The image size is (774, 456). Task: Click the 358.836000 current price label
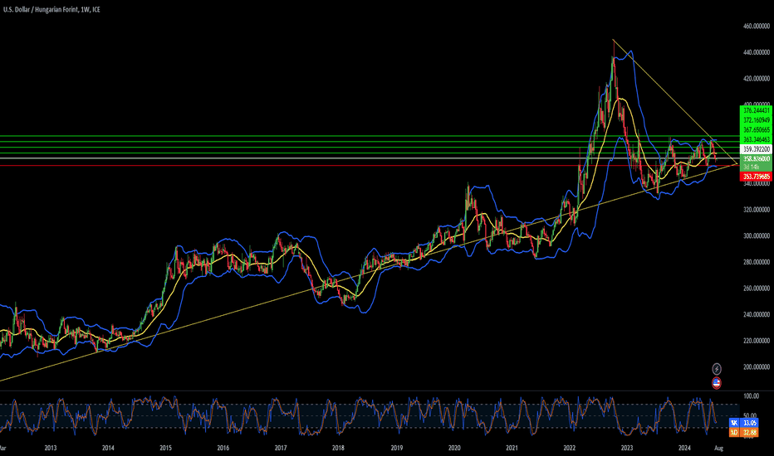(x=757, y=158)
